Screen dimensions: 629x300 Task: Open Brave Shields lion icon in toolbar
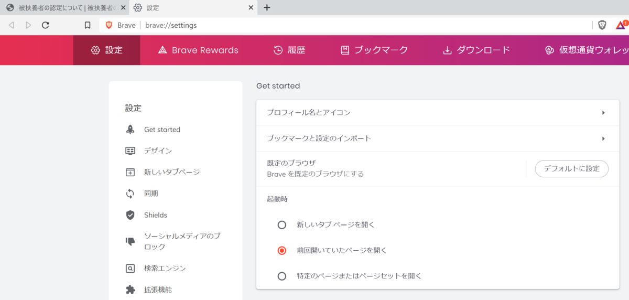(x=602, y=25)
